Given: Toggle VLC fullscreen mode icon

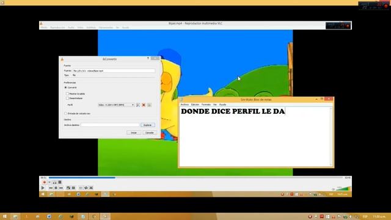Looking at the screenshot, I should [68, 188].
